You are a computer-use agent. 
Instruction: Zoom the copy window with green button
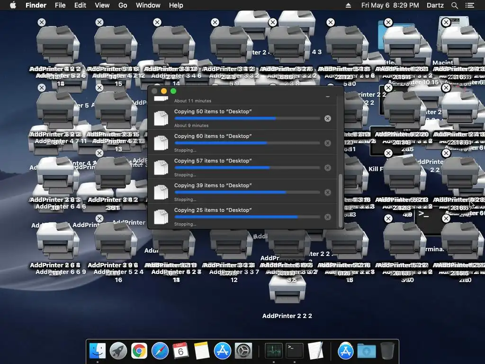(173, 91)
